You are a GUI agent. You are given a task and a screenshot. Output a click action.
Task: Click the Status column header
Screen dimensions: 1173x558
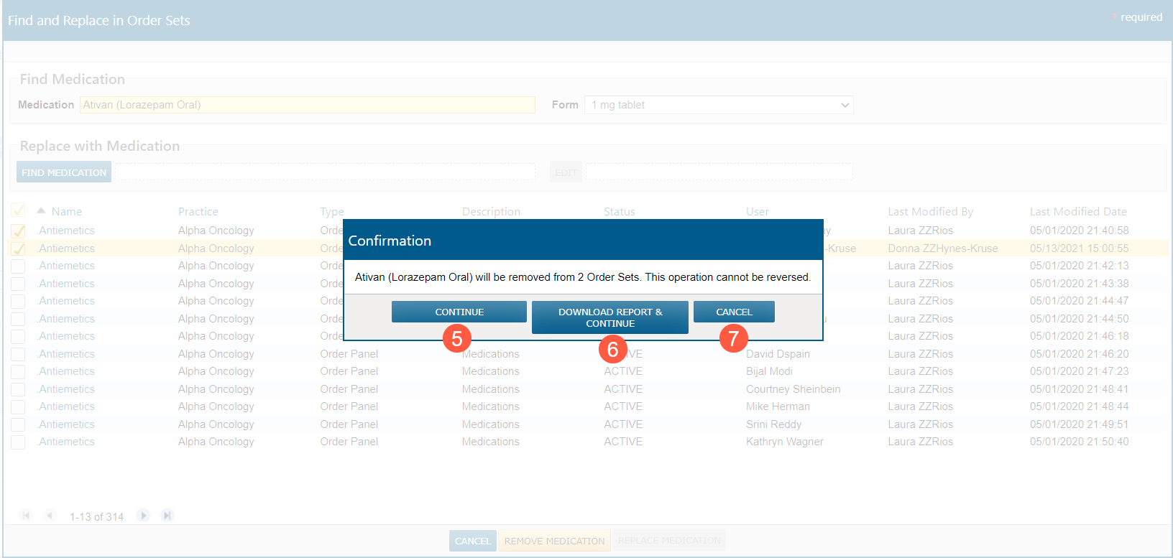(619, 212)
